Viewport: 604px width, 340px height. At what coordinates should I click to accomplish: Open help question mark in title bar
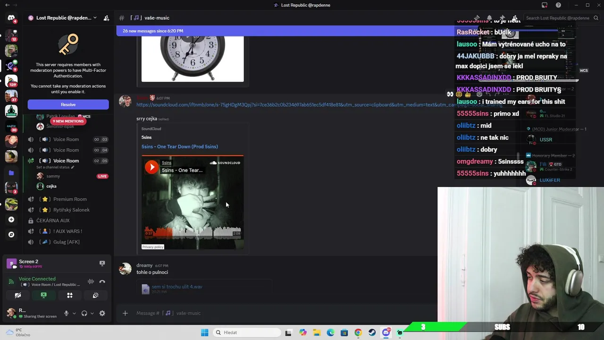pyautogui.click(x=559, y=5)
